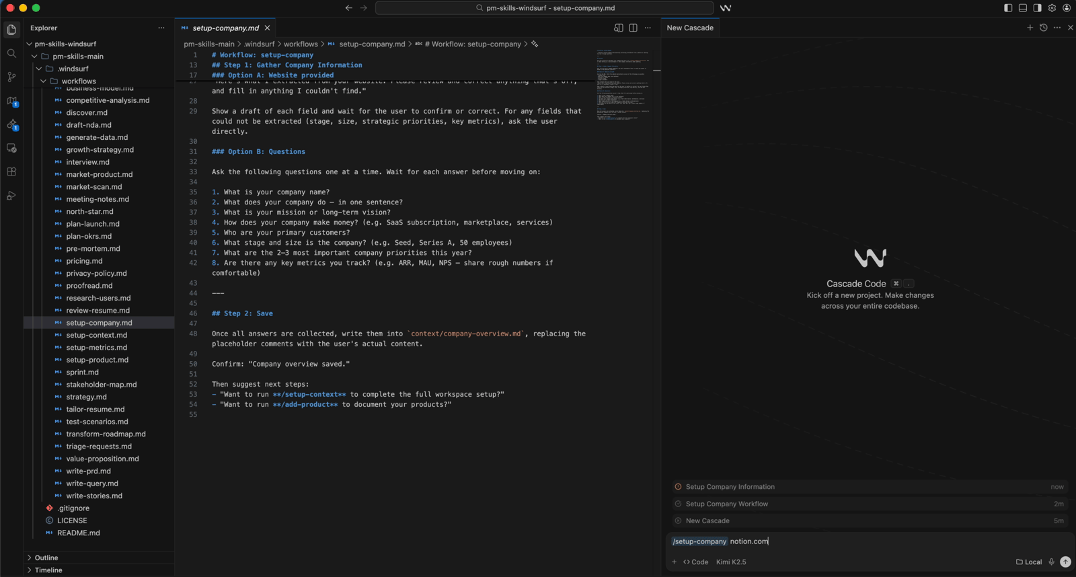The height and width of the screenshot is (577, 1076).
Task: Open north-star.md in explorer
Action: pos(89,211)
